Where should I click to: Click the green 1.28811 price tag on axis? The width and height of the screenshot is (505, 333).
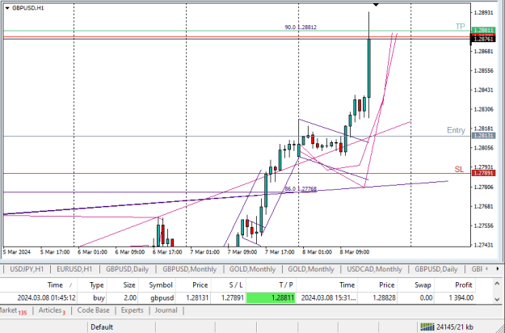click(483, 30)
